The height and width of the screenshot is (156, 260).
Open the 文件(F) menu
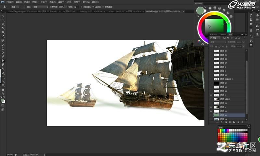pos(10,2)
